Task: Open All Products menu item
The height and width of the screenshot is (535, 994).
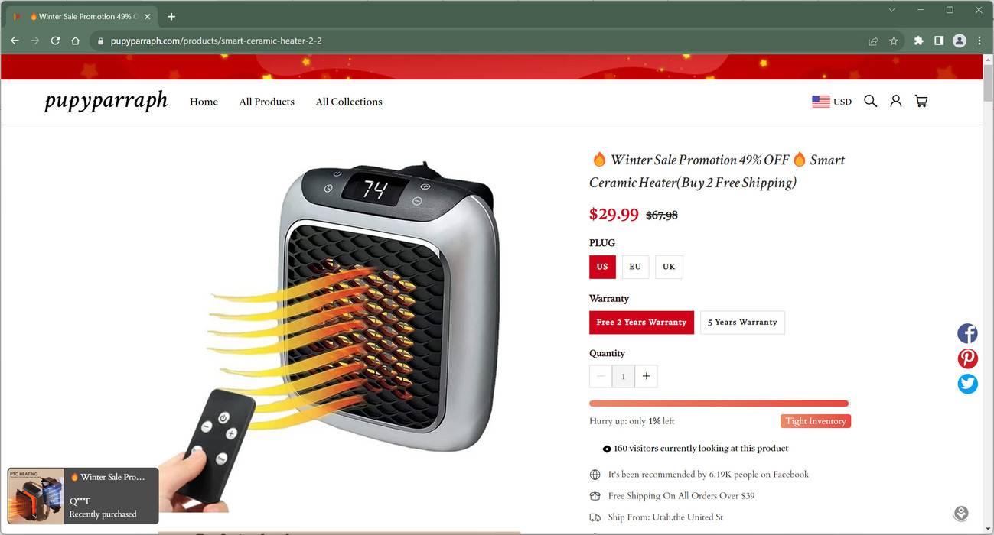Action: tap(266, 102)
